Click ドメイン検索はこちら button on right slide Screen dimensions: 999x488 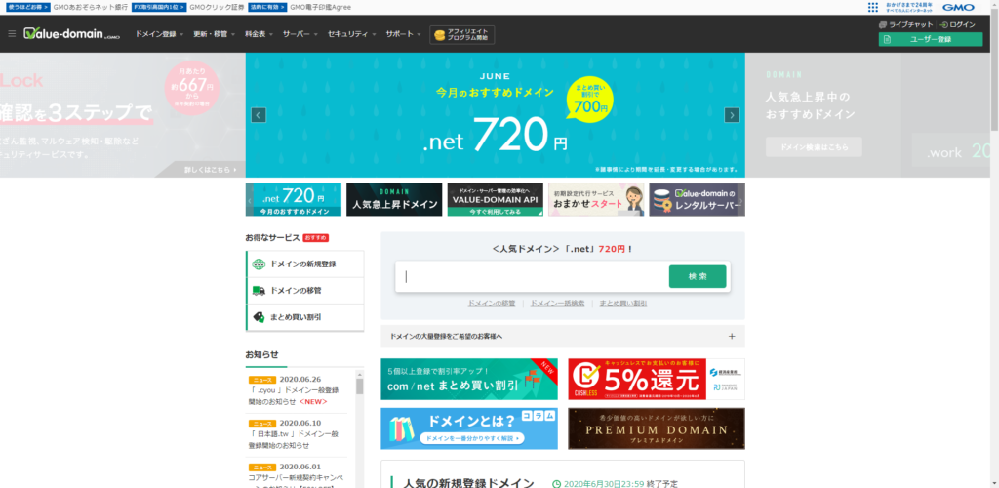(x=814, y=146)
